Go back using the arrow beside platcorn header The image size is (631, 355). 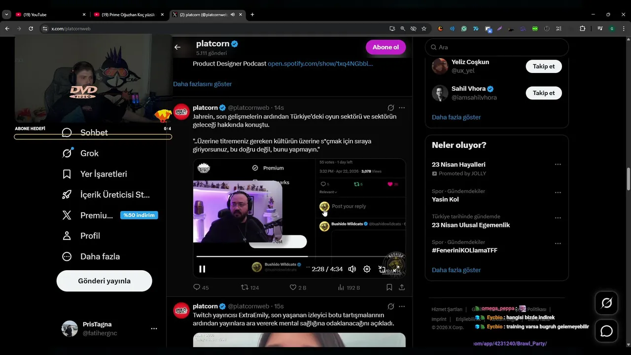pyautogui.click(x=177, y=47)
